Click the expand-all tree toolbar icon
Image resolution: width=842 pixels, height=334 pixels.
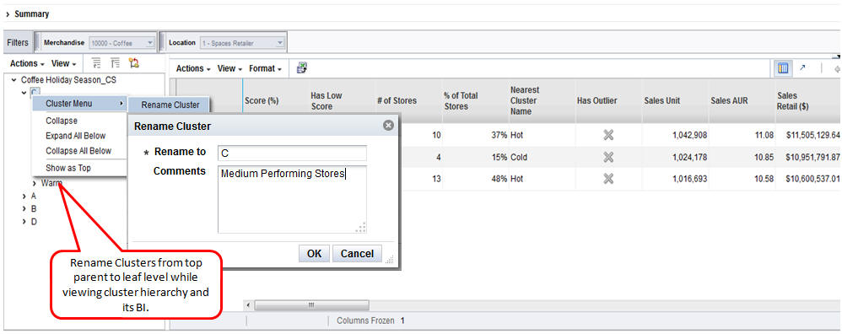click(97, 63)
